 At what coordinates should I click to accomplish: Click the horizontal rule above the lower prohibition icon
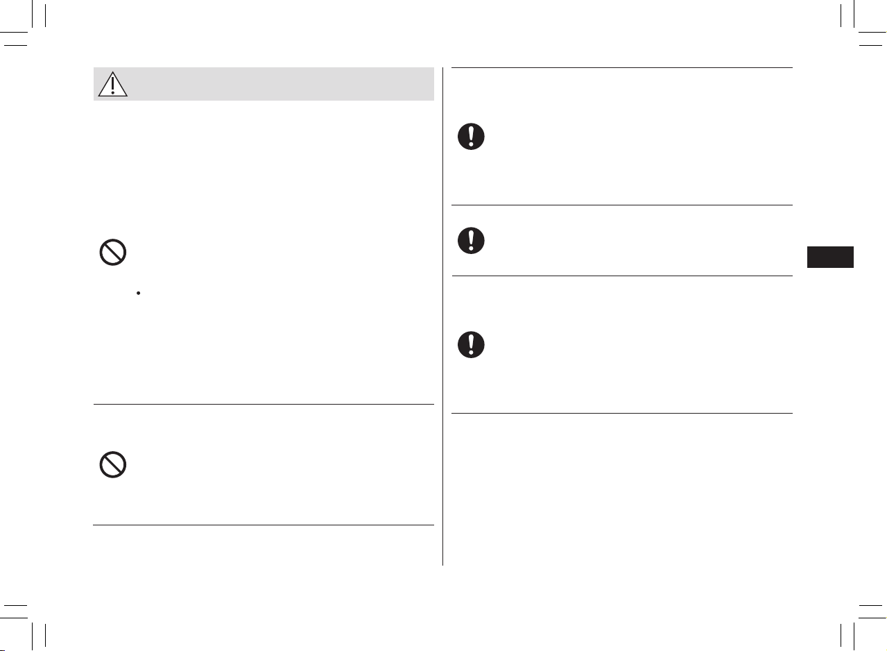click(x=264, y=404)
